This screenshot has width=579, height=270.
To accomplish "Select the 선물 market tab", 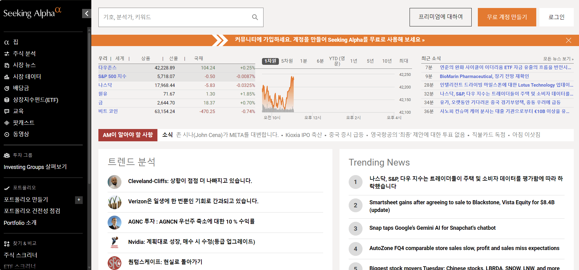I will pyautogui.click(x=173, y=58).
